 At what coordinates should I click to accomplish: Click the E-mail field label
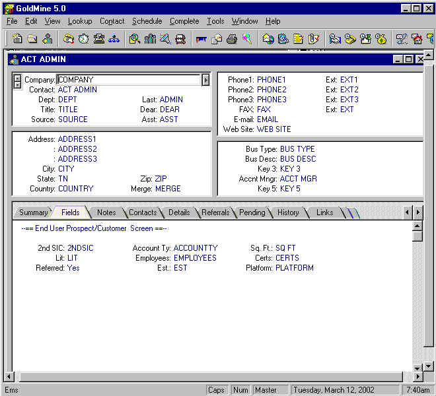[x=244, y=119]
